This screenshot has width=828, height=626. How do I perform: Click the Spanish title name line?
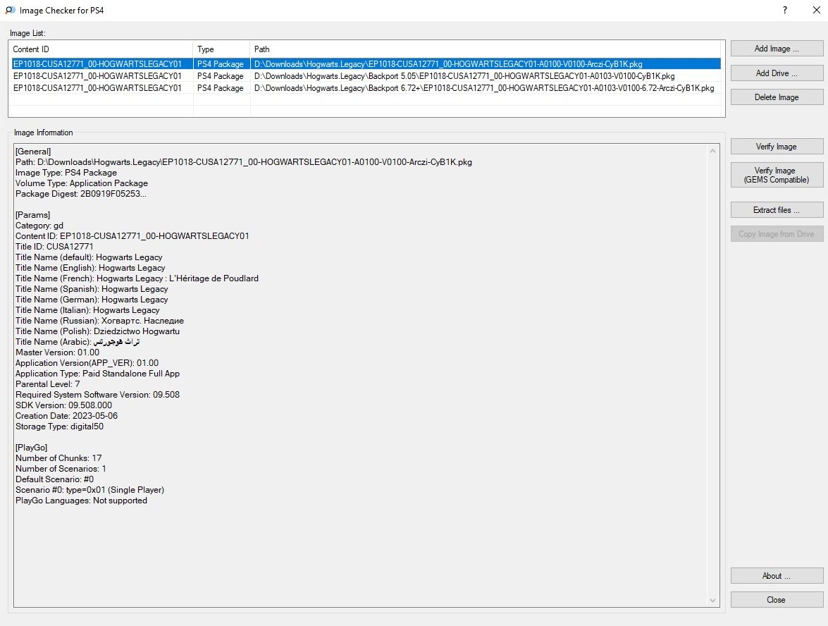pos(92,289)
